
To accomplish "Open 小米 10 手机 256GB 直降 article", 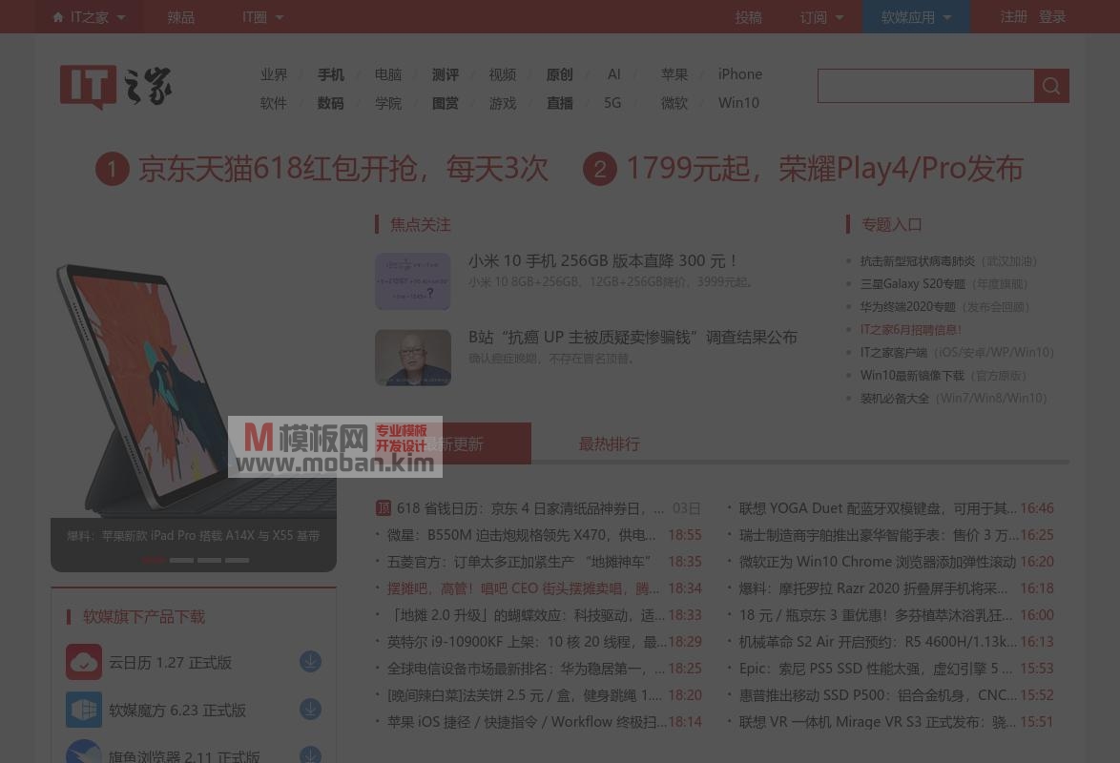I will [604, 260].
